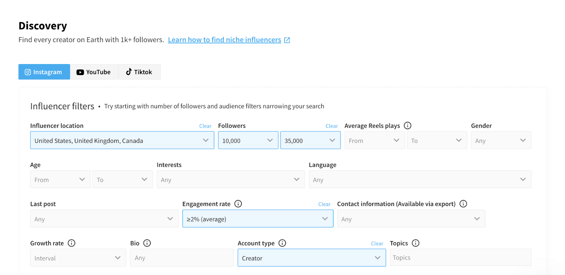Clear the Followers filter
This screenshot has width=565, height=275.
332,126
